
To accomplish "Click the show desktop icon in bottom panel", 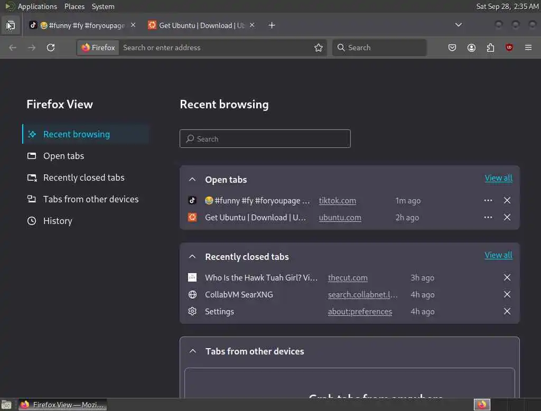I will [x=6, y=405].
